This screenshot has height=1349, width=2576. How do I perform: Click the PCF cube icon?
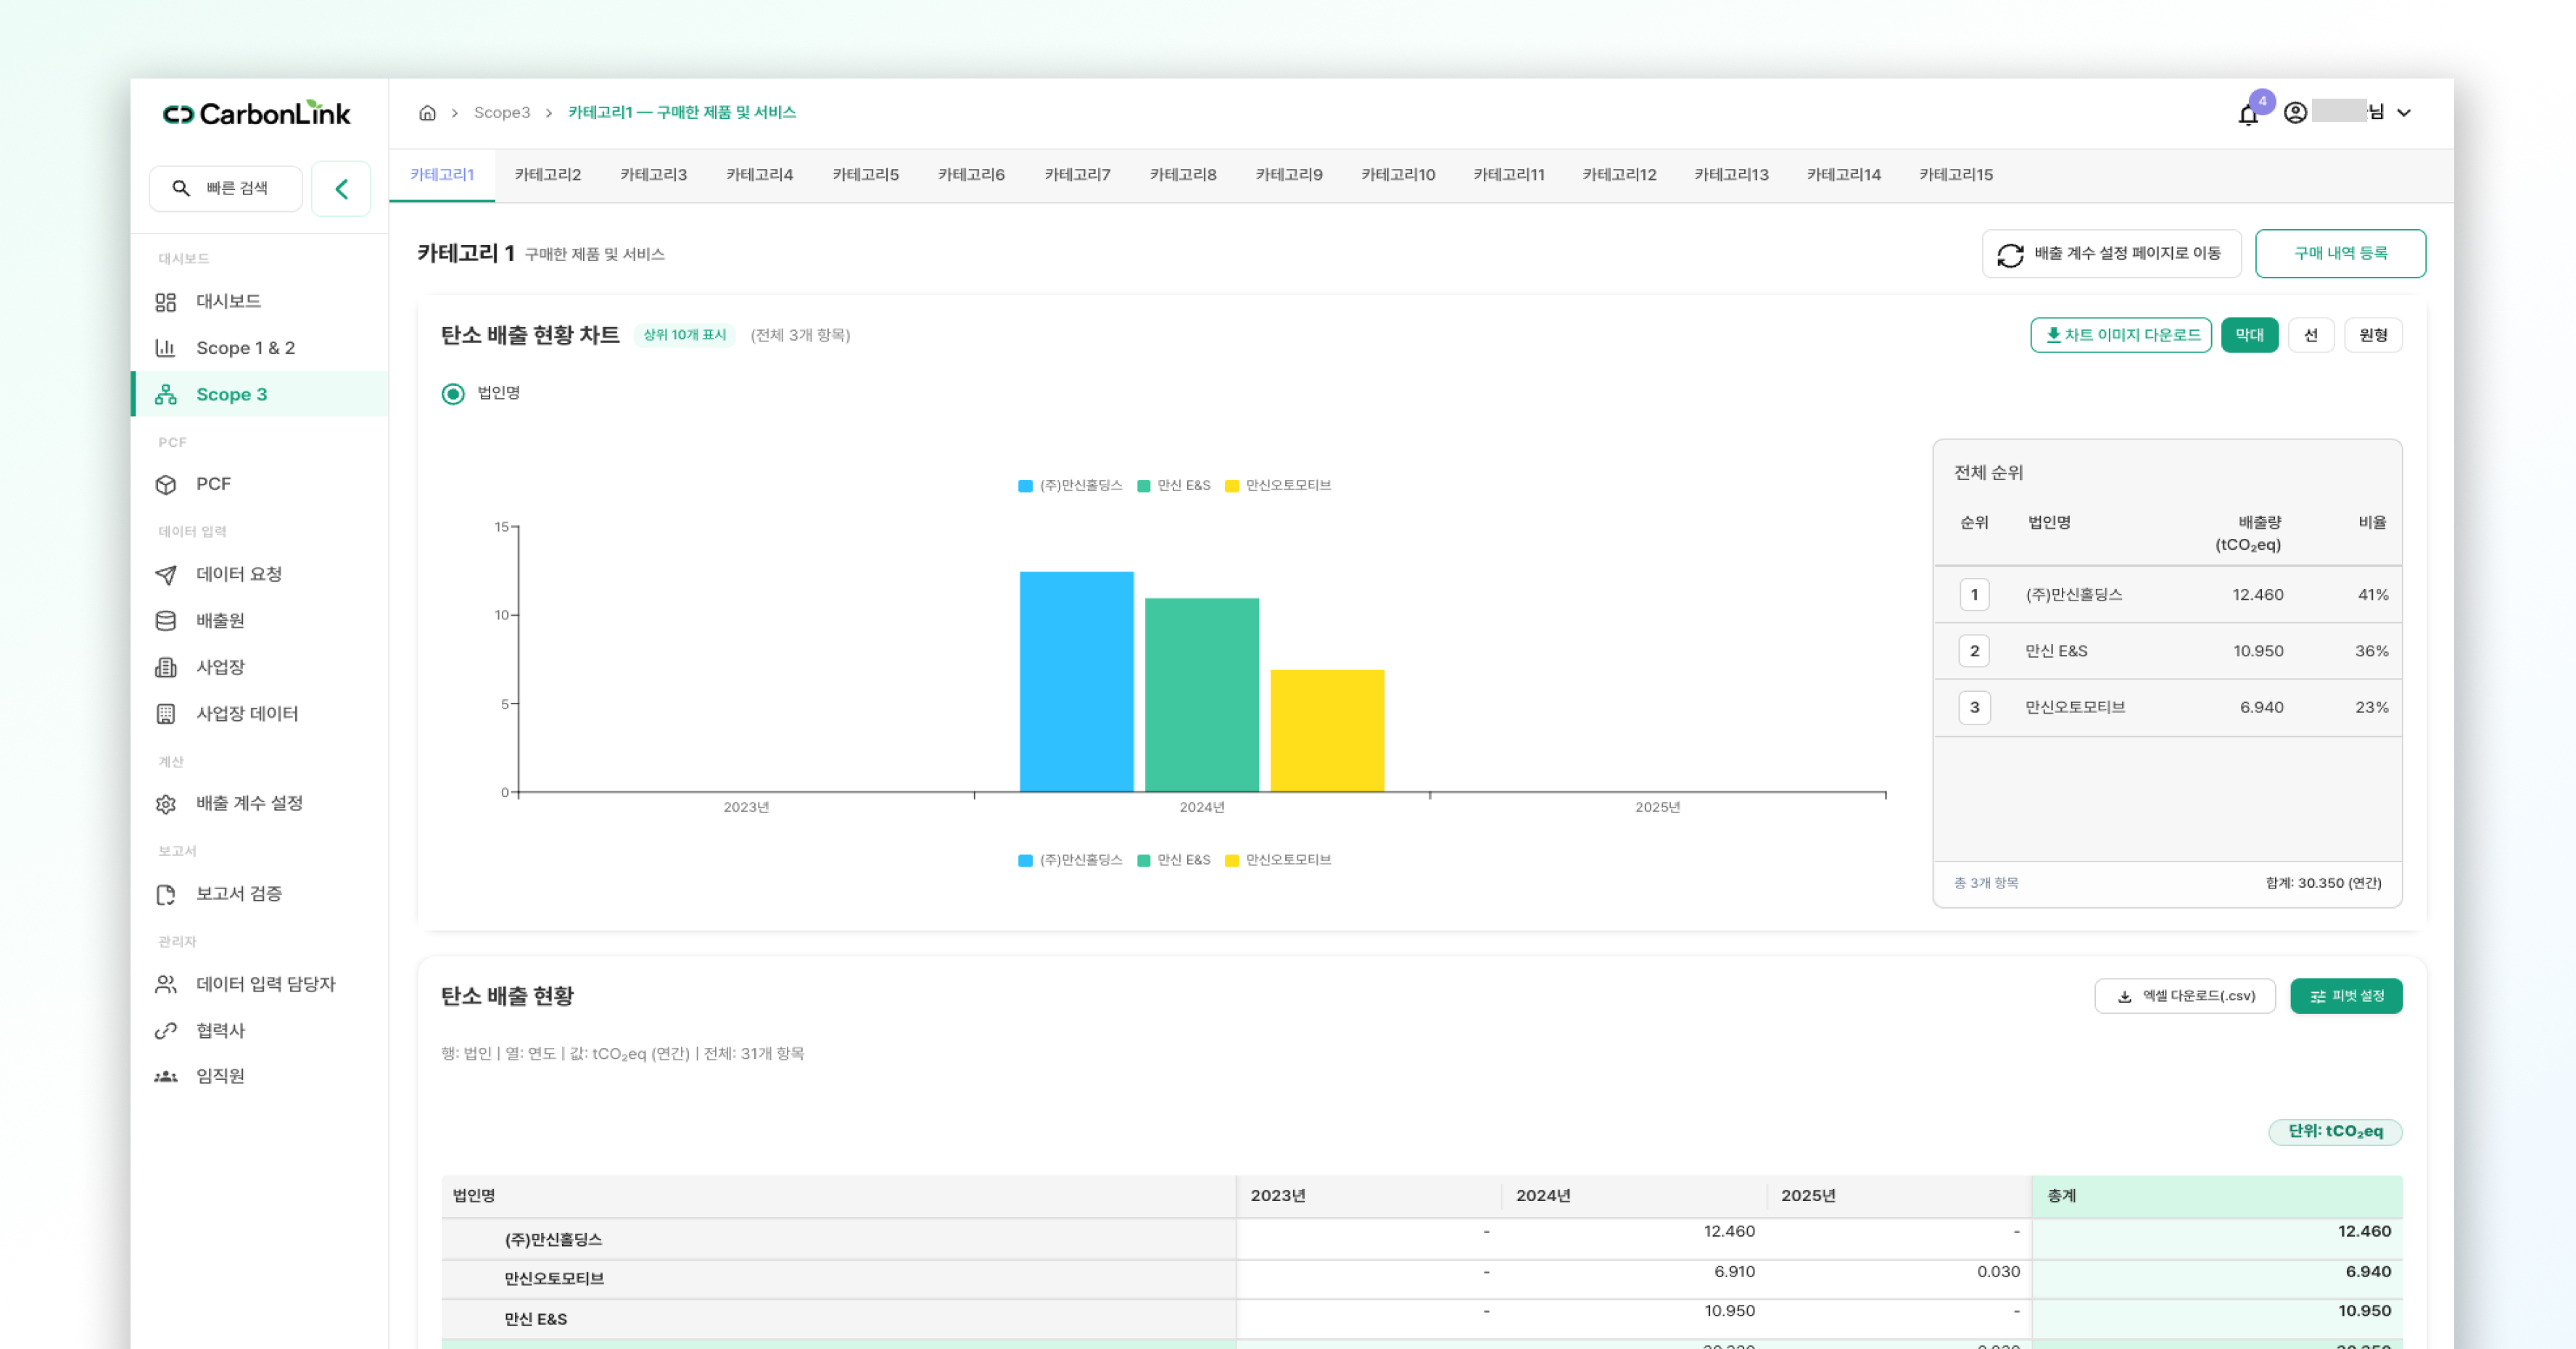point(166,485)
